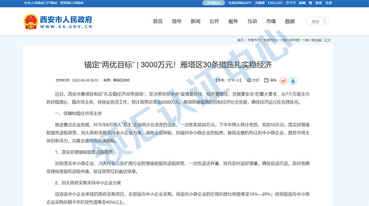The image size is (369, 206).
Task: Set font size to 大
Action: [229, 80]
